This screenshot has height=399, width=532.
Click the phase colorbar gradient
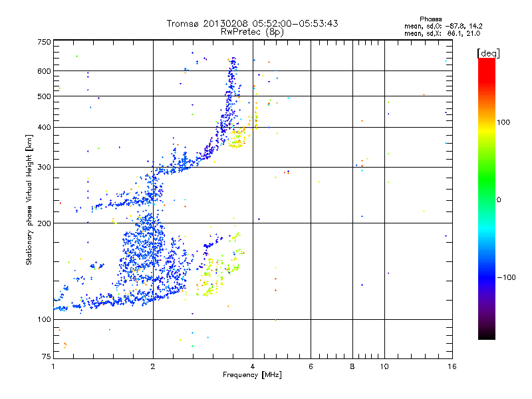(x=487, y=198)
